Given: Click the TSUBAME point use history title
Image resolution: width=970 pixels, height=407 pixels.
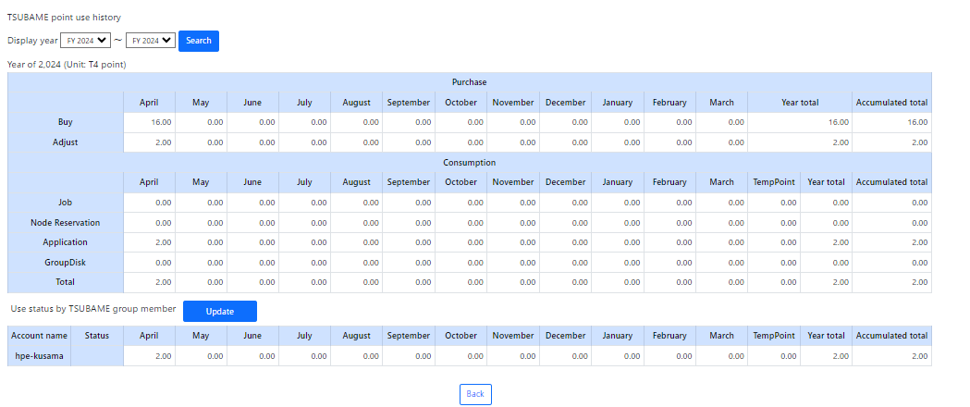Looking at the screenshot, I should click(x=64, y=18).
